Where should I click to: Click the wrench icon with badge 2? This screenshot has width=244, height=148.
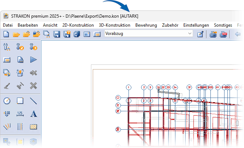coord(20,46)
